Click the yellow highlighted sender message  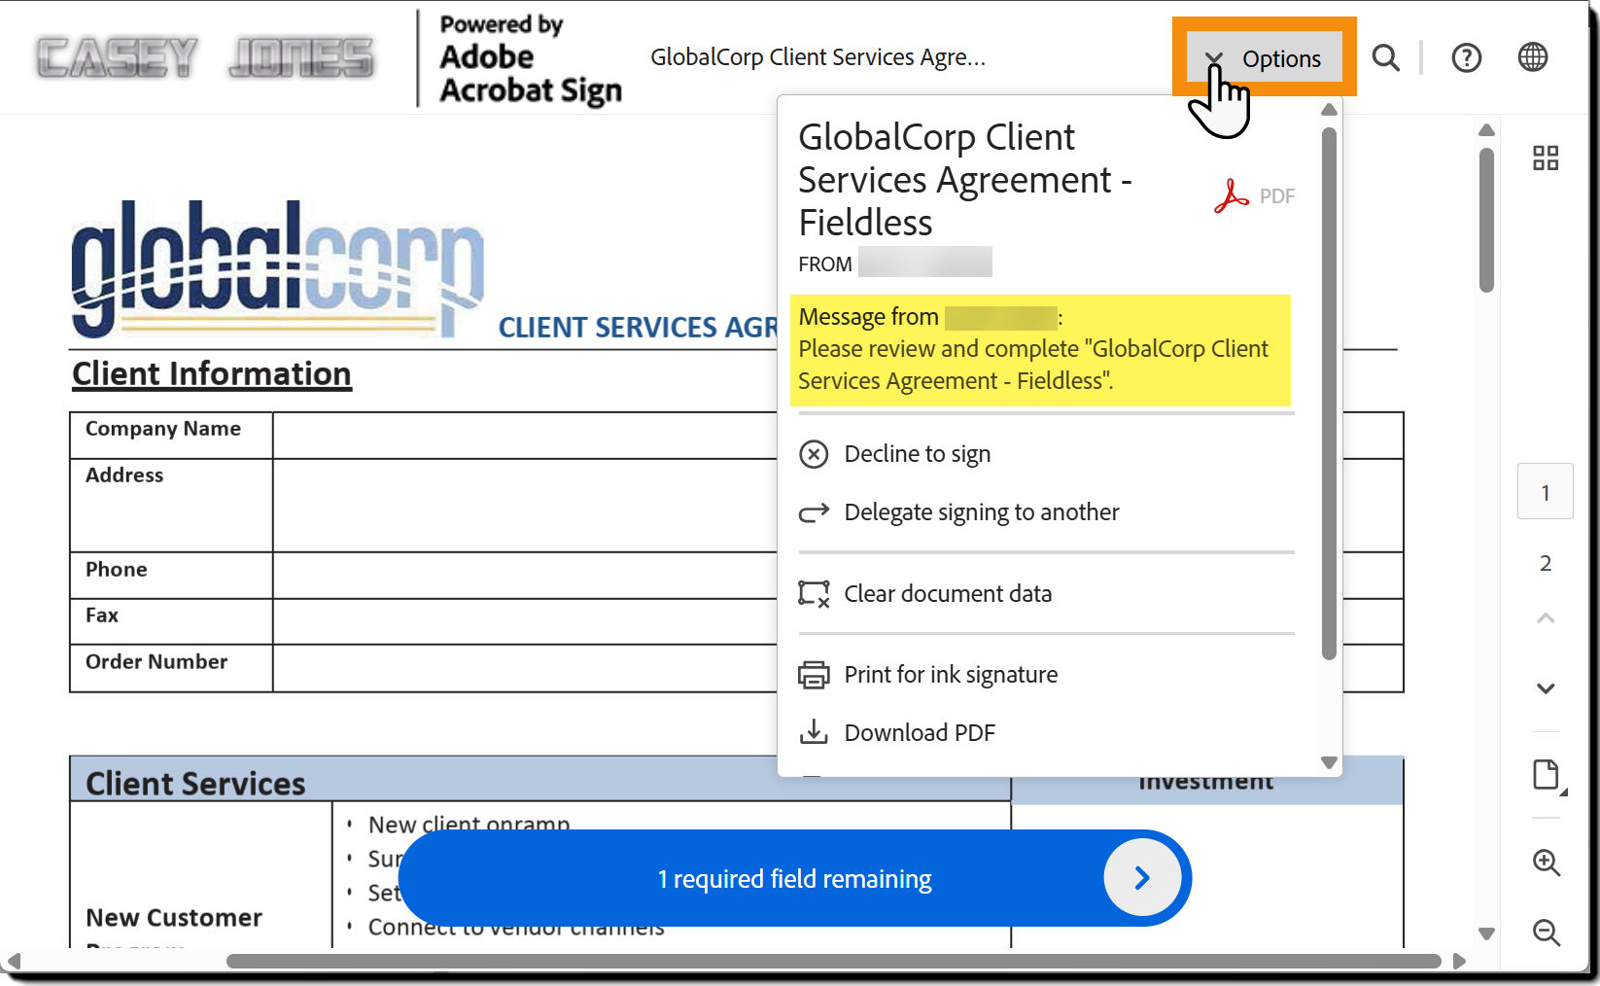click(x=1040, y=350)
